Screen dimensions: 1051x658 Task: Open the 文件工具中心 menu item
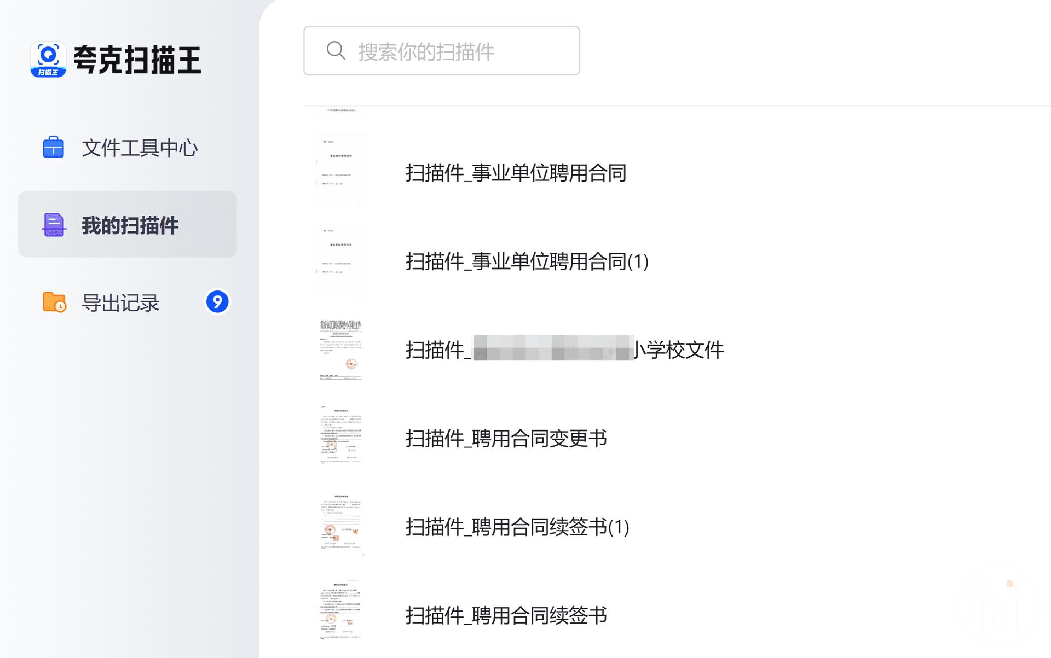point(139,148)
